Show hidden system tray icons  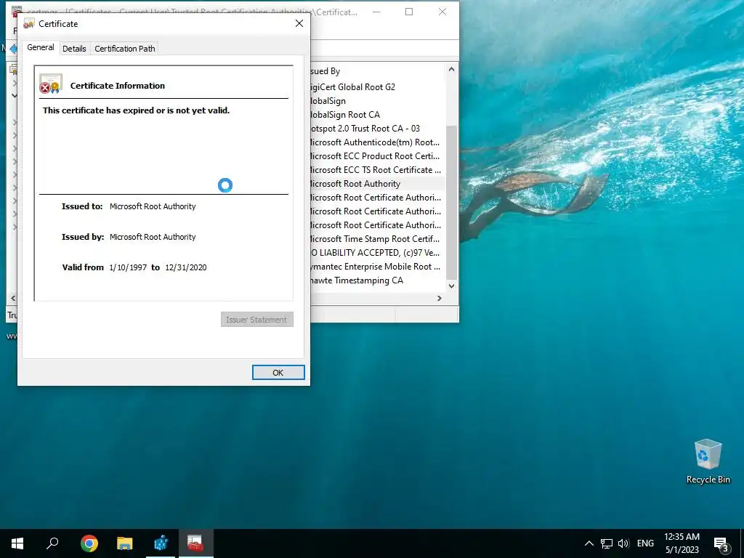click(589, 543)
